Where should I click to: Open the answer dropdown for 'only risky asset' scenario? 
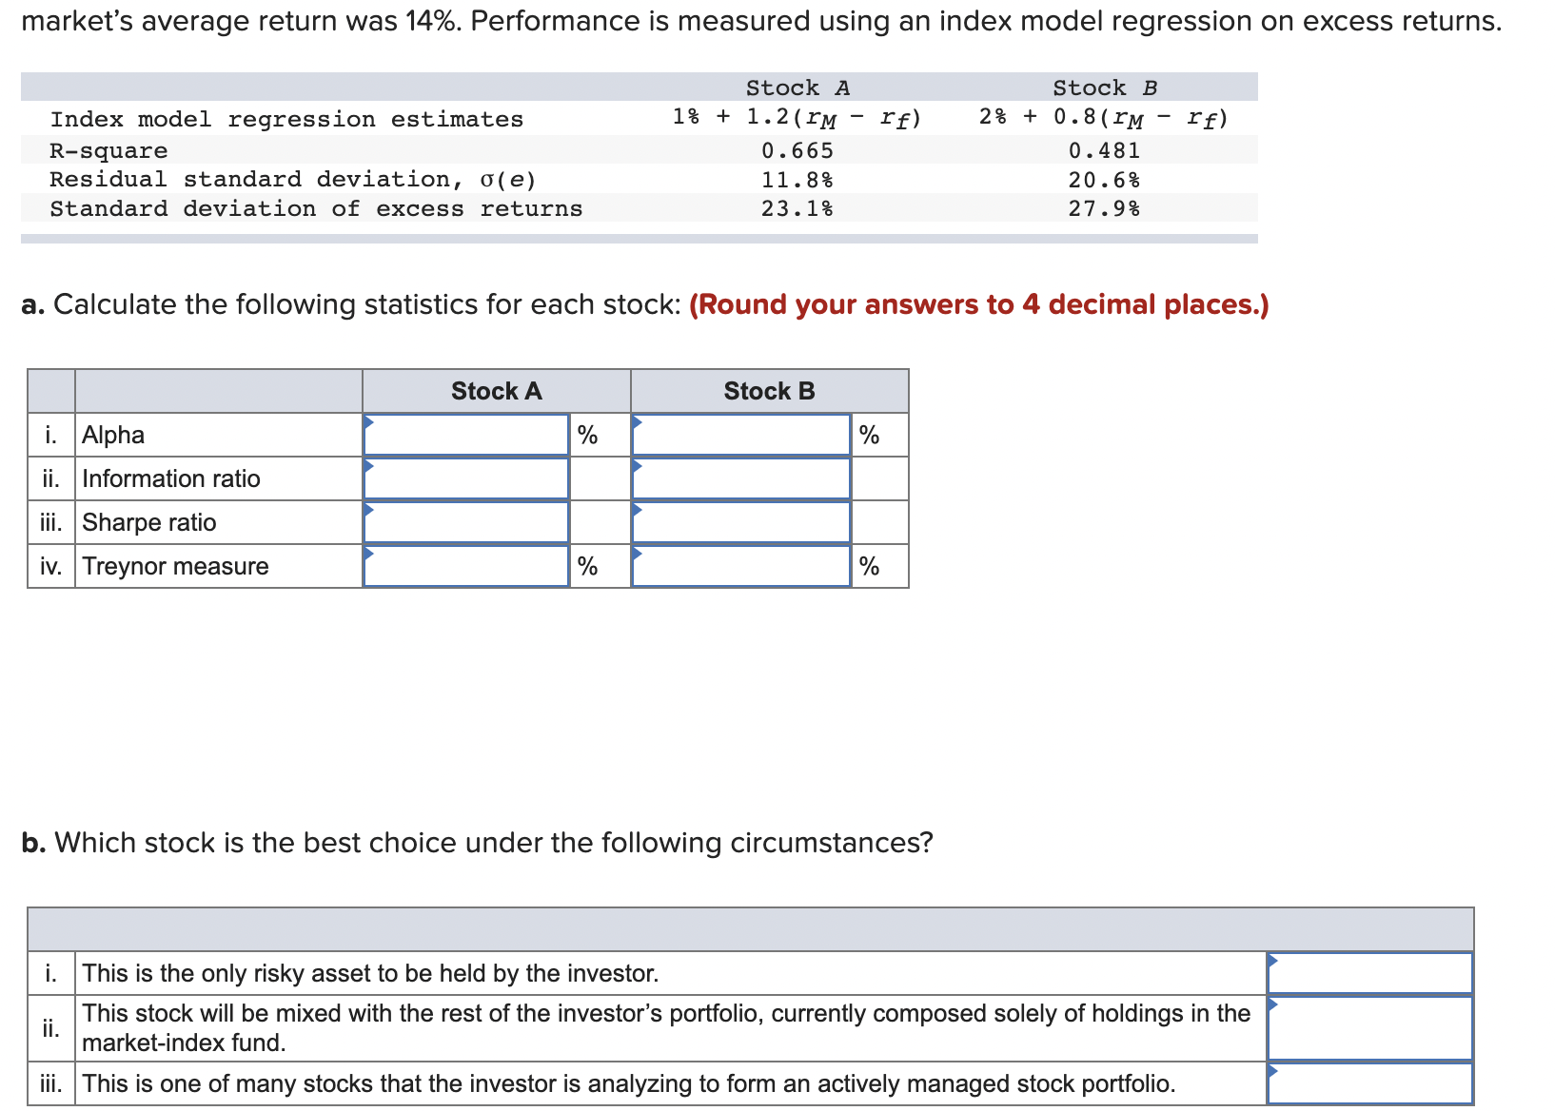point(1370,972)
